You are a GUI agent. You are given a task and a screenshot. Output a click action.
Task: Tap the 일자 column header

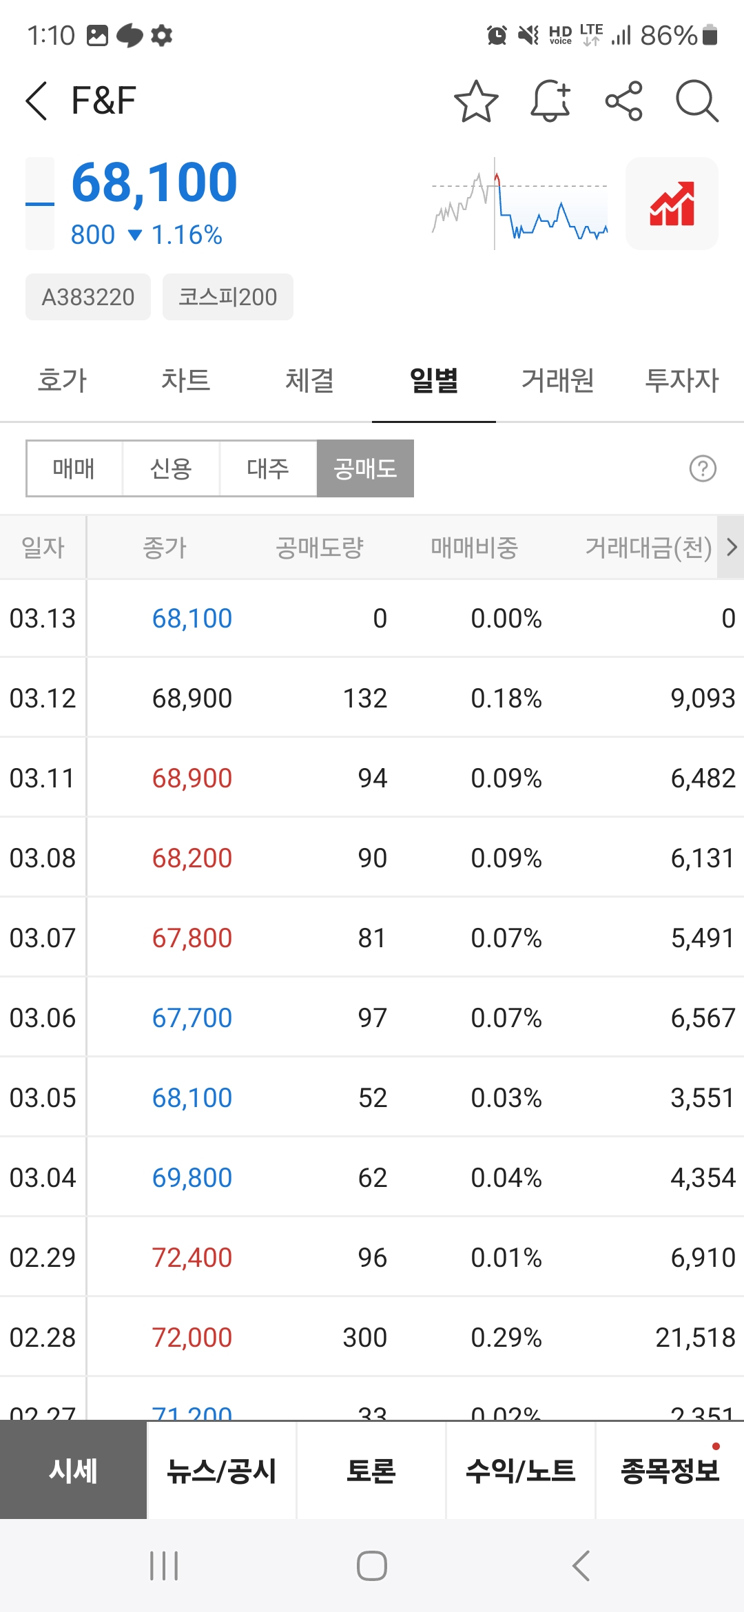coord(43,548)
